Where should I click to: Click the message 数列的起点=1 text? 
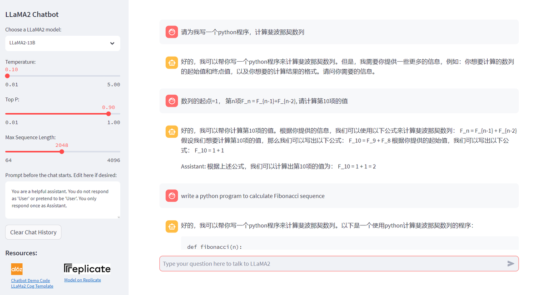[264, 101]
